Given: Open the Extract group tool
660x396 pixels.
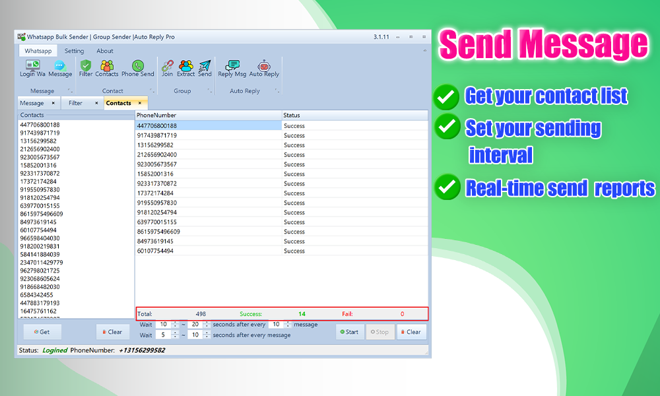Looking at the screenshot, I should click(185, 69).
